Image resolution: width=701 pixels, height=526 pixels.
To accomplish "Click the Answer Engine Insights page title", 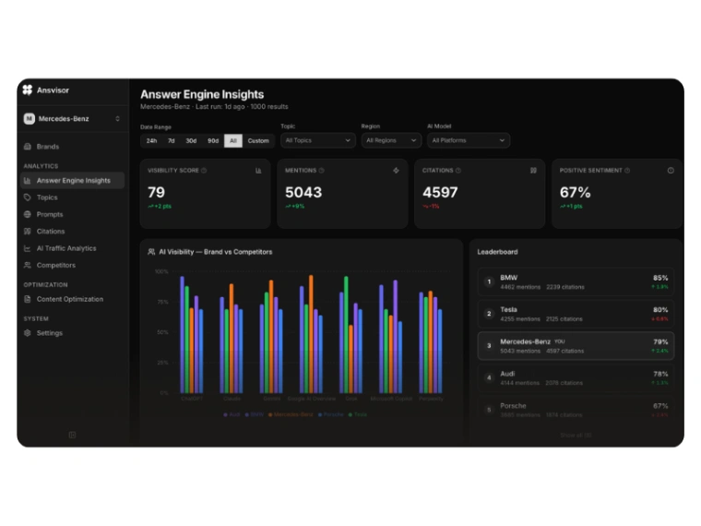I will click(x=202, y=94).
